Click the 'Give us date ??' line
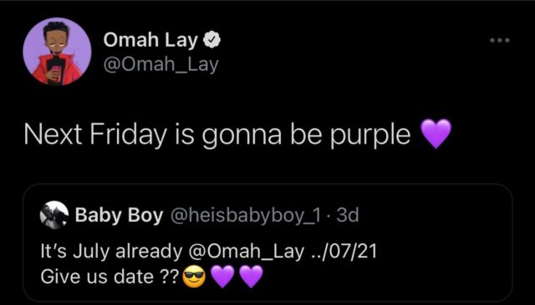This screenshot has height=305, width=535. pyautogui.click(x=110, y=277)
